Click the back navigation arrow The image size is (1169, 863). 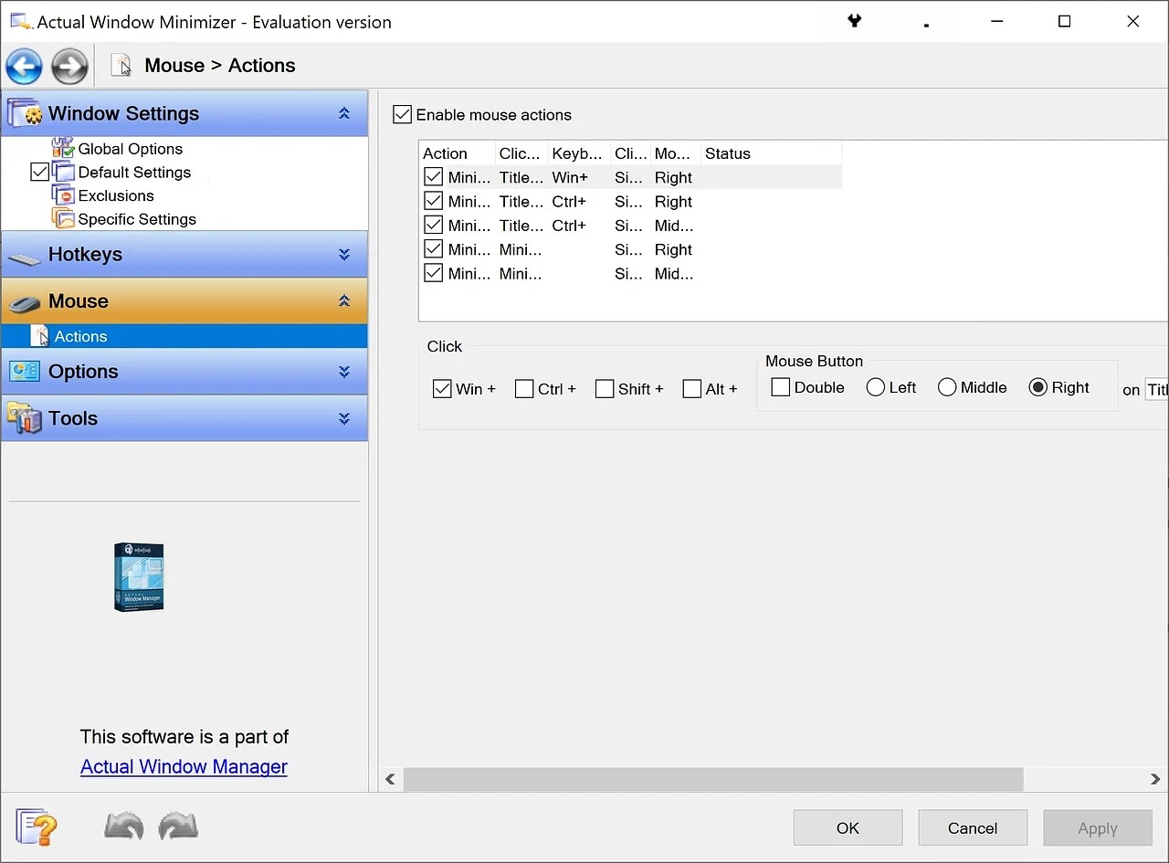coord(24,66)
